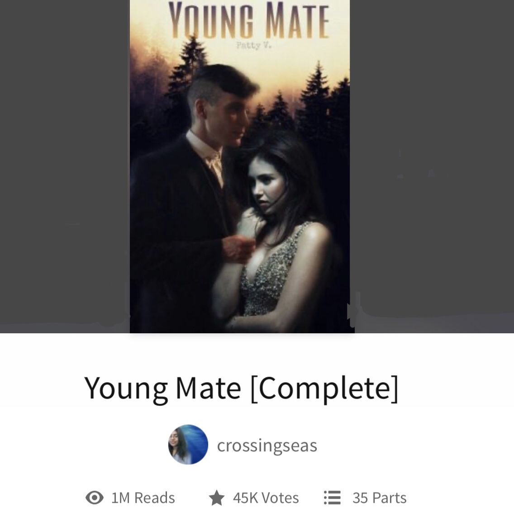Click the list icon beside Parts

[332, 497]
